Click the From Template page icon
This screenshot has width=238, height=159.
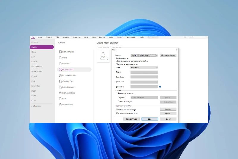point(60,52)
